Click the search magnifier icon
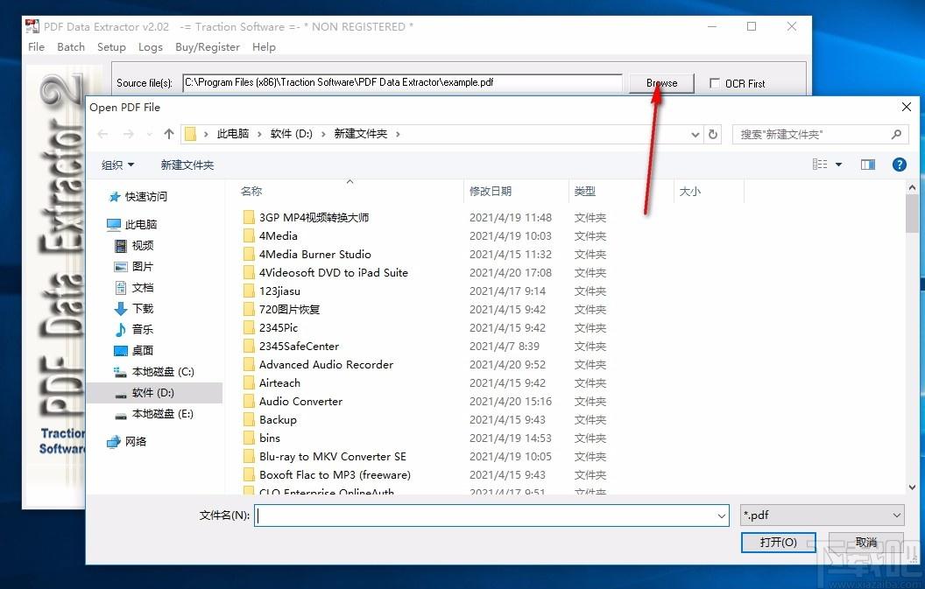Screen dimensions: 925x589 897,135
